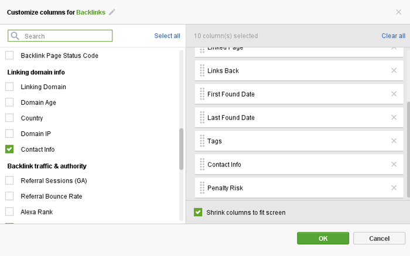Click the green Backlinks title text

91,12
